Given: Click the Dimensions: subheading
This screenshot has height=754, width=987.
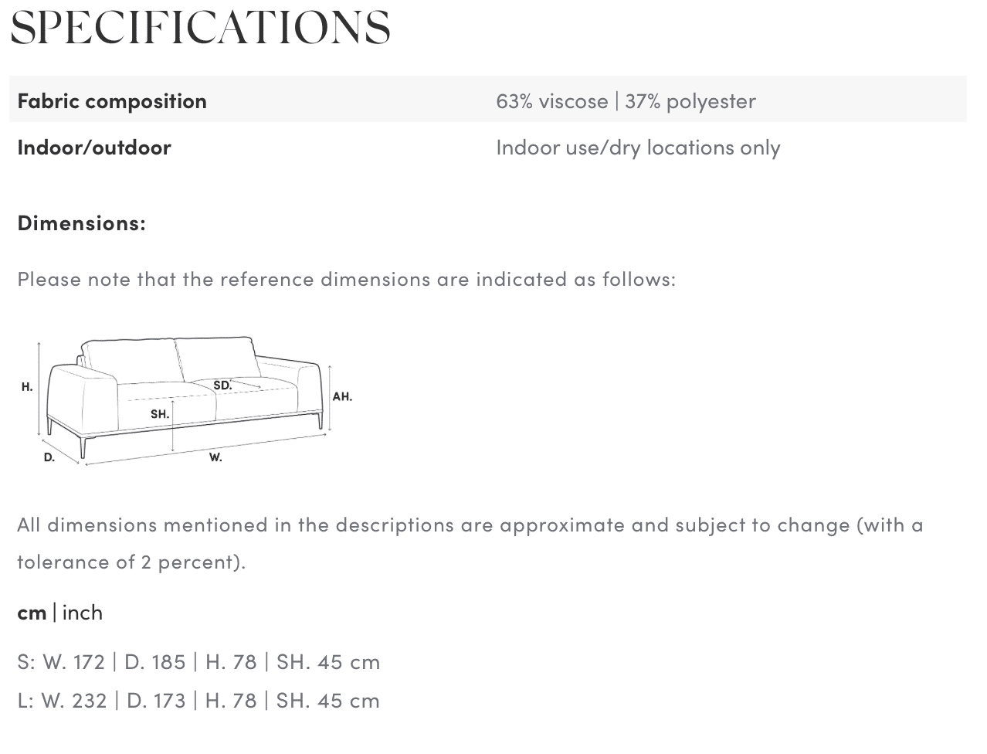Looking at the screenshot, I should 81,222.
